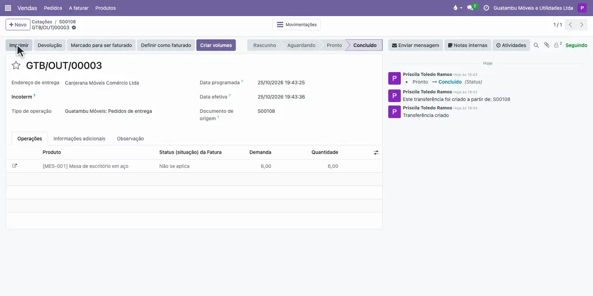Switch to the Operações tab
Image resolution: width=593 pixels, height=296 pixels.
pyautogui.click(x=30, y=138)
